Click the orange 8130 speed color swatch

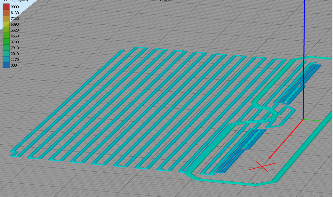(x=6, y=12)
